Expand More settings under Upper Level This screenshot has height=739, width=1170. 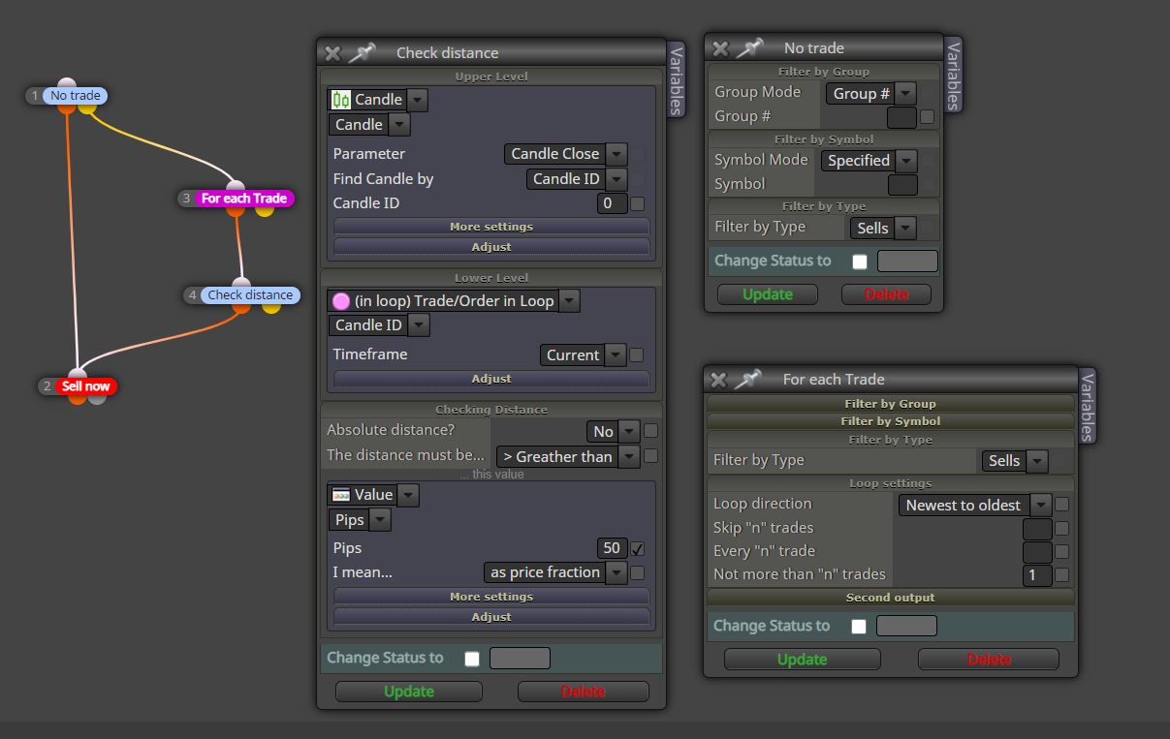click(x=491, y=227)
